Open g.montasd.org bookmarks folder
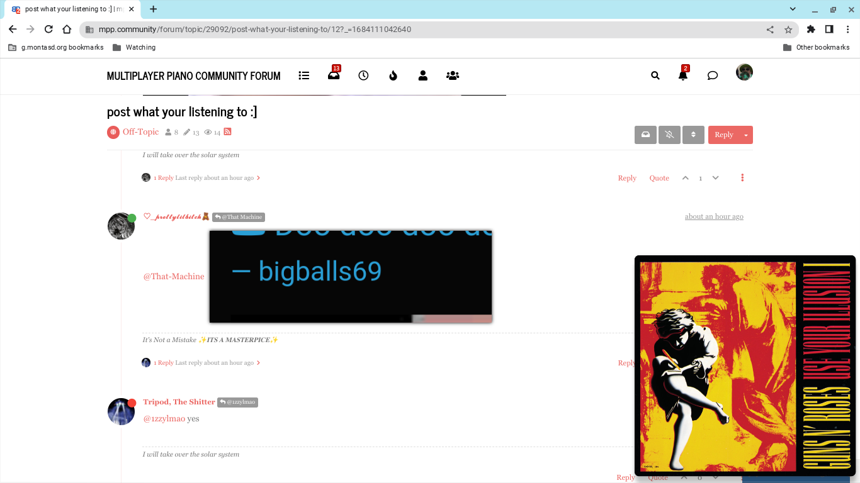860x483 pixels. [x=55, y=47]
